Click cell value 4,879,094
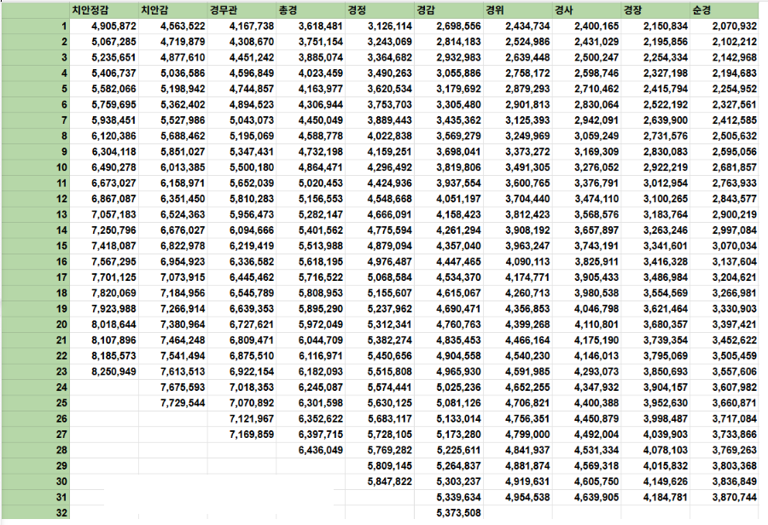 tap(390, 246)
